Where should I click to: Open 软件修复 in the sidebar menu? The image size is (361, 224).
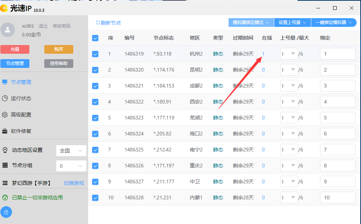tap(21, 131)
